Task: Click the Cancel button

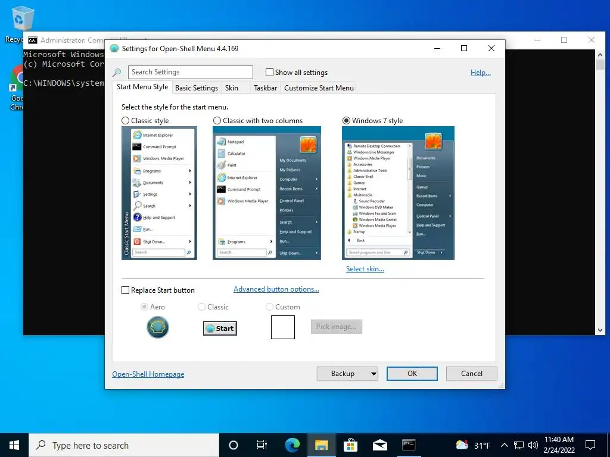Action: coord(472,374)
